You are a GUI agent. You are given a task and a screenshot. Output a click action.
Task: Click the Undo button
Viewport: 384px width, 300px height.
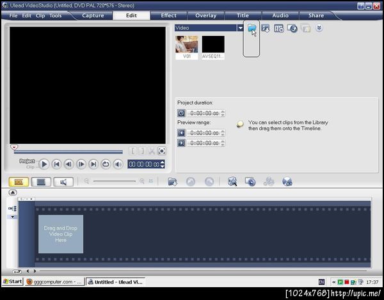(x=191, y=182)
